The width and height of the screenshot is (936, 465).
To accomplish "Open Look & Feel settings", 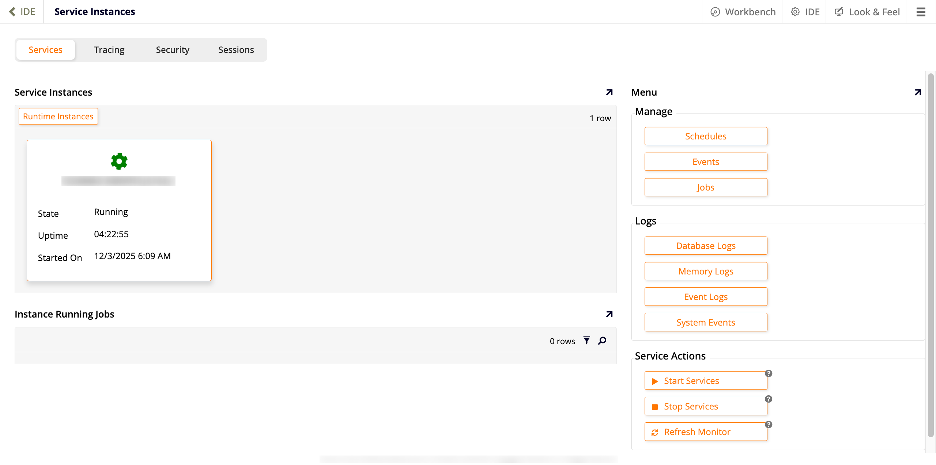I will click(867, 11).
